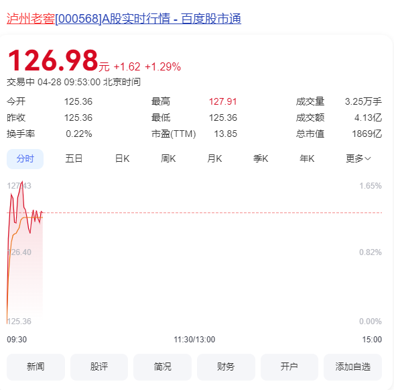Expand the 更多 dropdown
Image resolution: width=394 pixels, height=390 pixels.
[358, 159]
